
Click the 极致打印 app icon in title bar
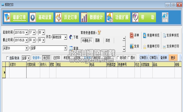pos(3,5)
